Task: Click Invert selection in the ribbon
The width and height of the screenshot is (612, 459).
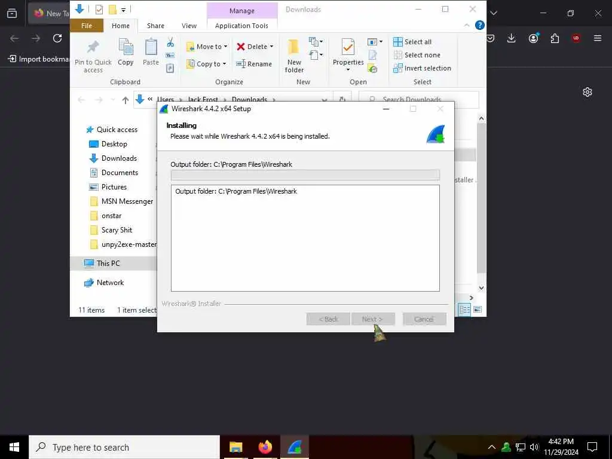Action: pos(422,68)
